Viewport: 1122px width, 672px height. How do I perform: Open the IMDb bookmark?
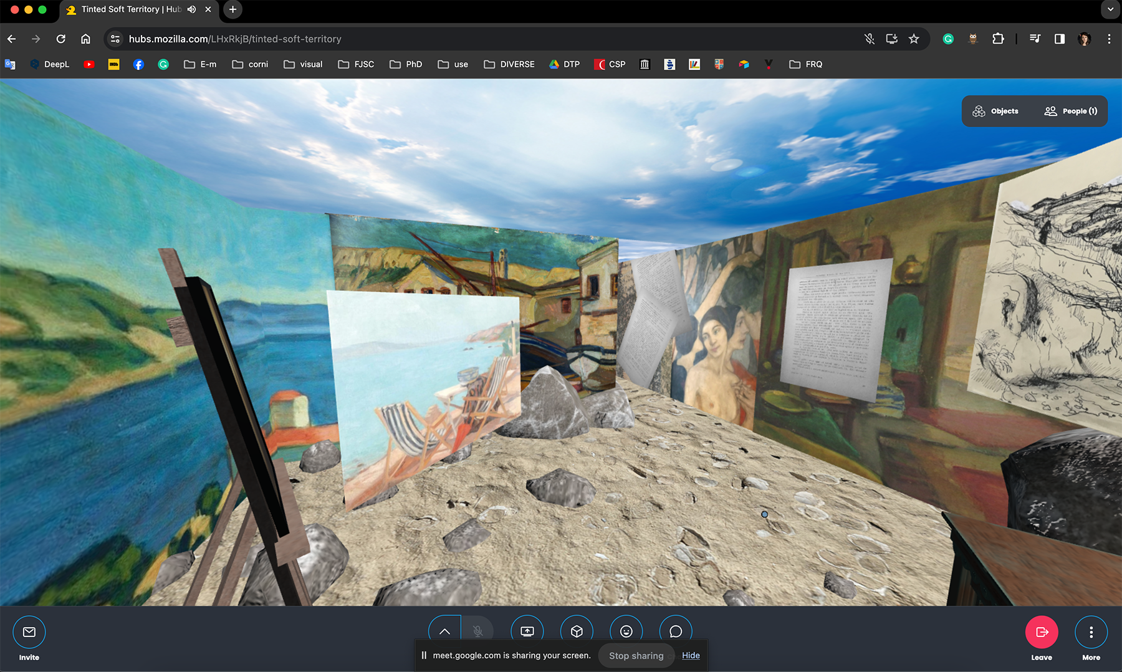point(113,64)
